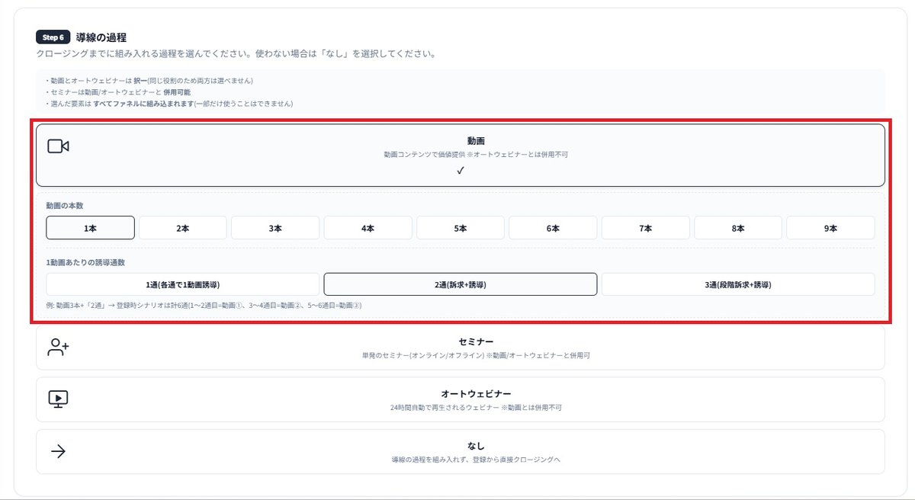915x500 pixels.
Task: Choose the セミナー card
Action: point(461,348)
